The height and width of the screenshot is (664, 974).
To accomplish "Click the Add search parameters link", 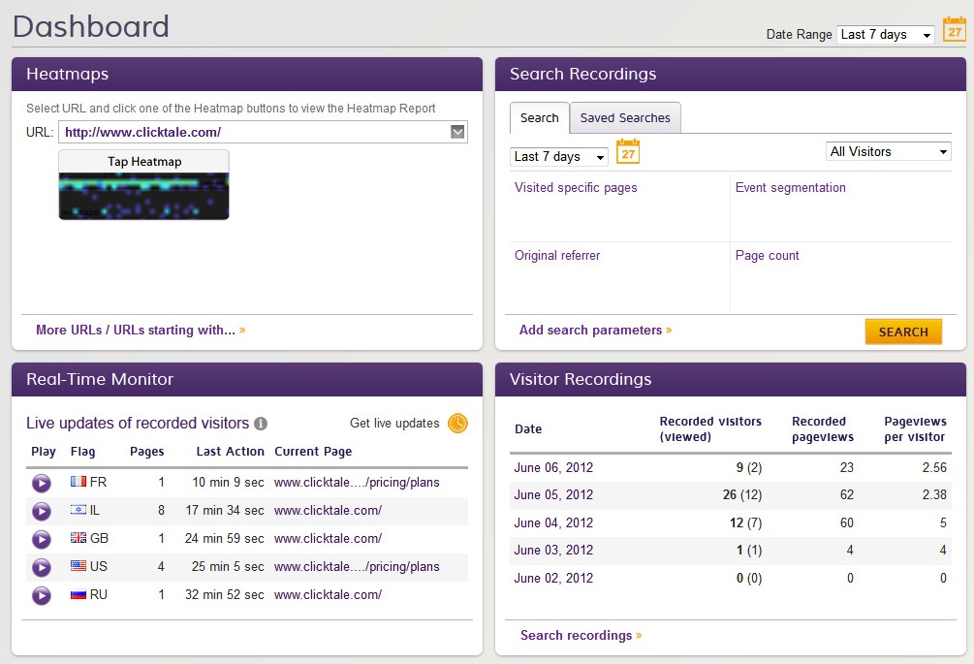I will click(590, 331).
